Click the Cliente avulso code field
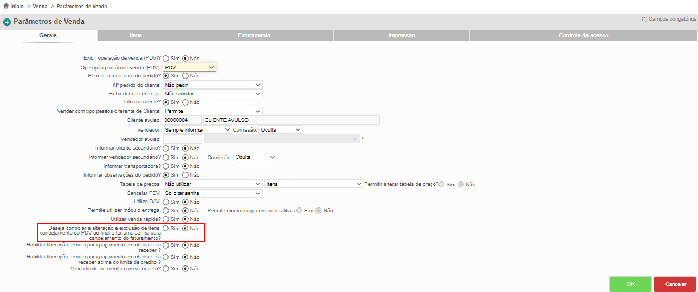The height and width of the screenshot is (292, 698). tap(182, 120)
